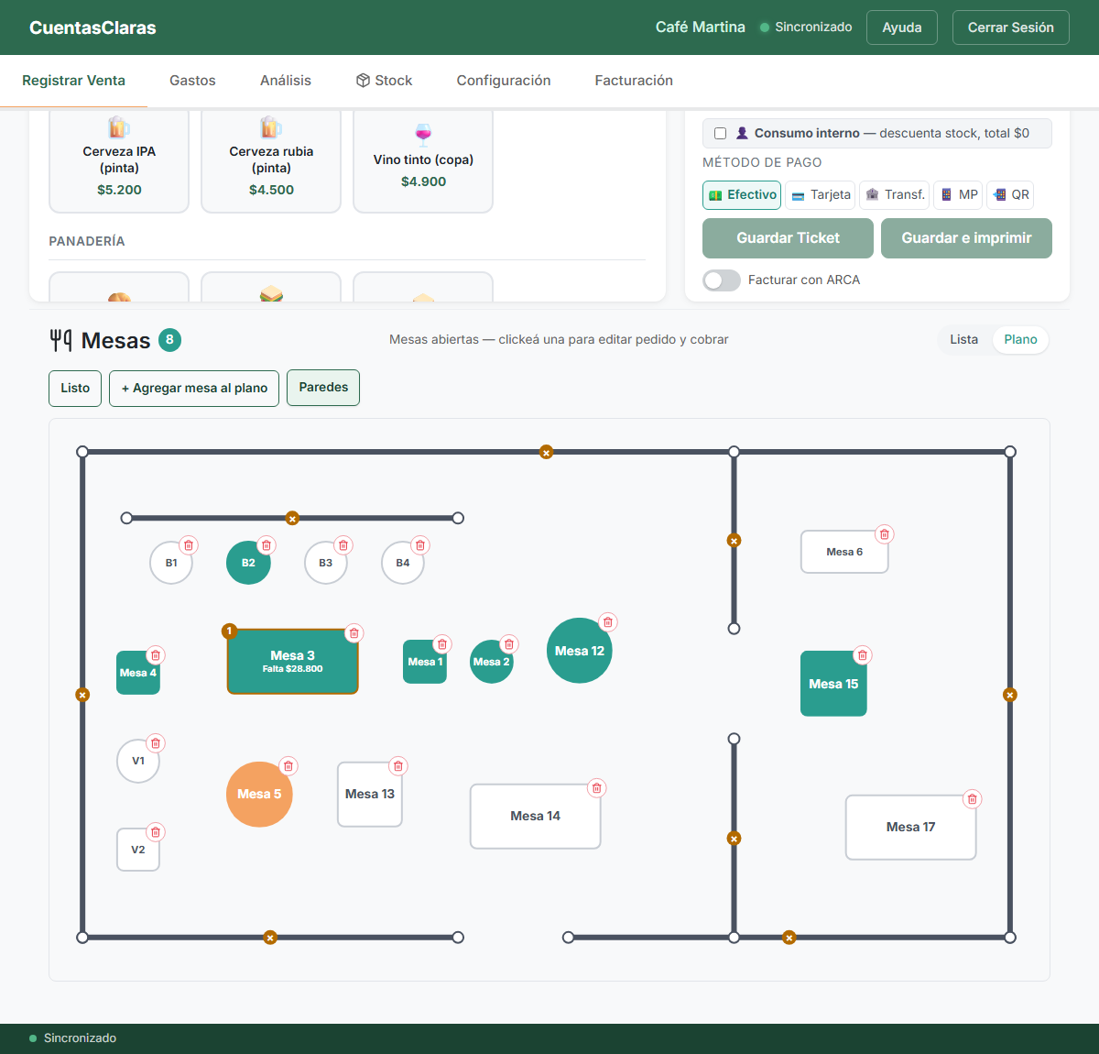Add Cerveza IPA (pinta) product
This screenshot has height=1054, width=1099.
coord(119,160)
